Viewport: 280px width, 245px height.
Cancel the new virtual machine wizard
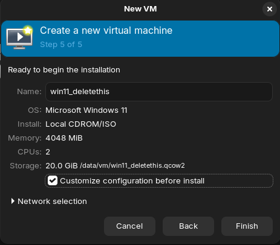point(129,226)
